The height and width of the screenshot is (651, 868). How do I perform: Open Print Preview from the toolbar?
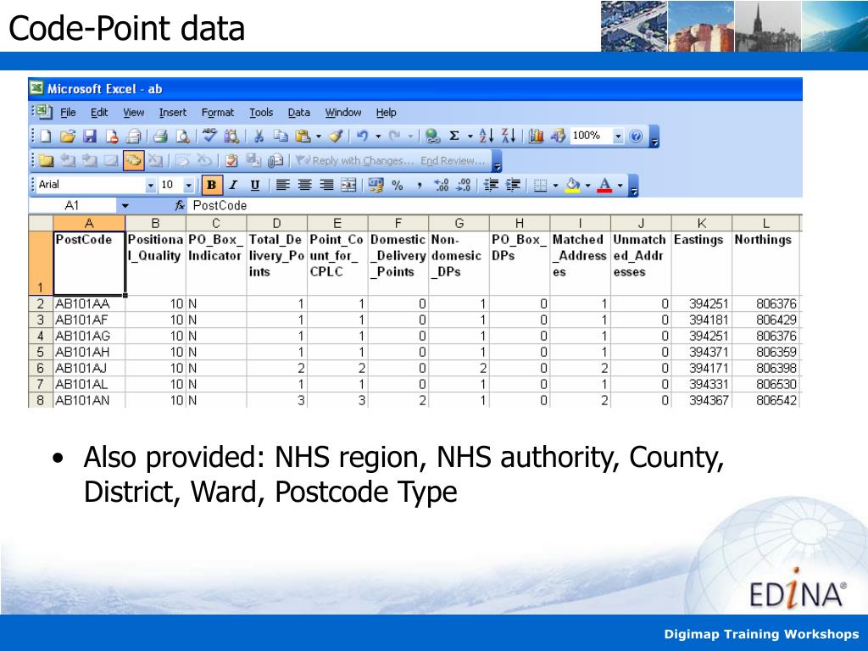point(182,136)
